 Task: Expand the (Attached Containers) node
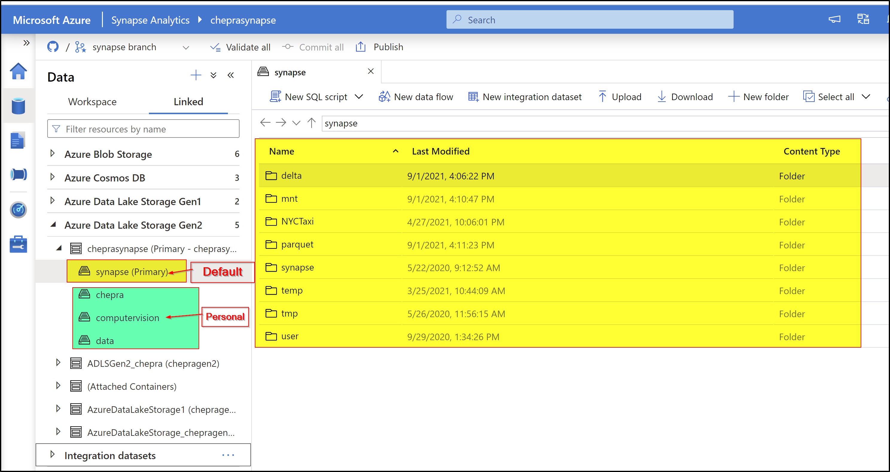[x=58, y=386]
